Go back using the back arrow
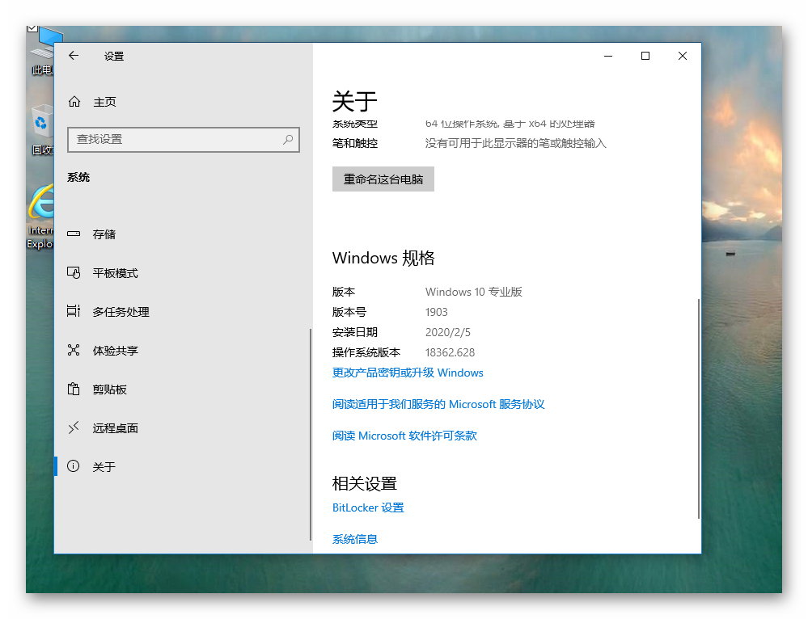 (x=74, y=56)
